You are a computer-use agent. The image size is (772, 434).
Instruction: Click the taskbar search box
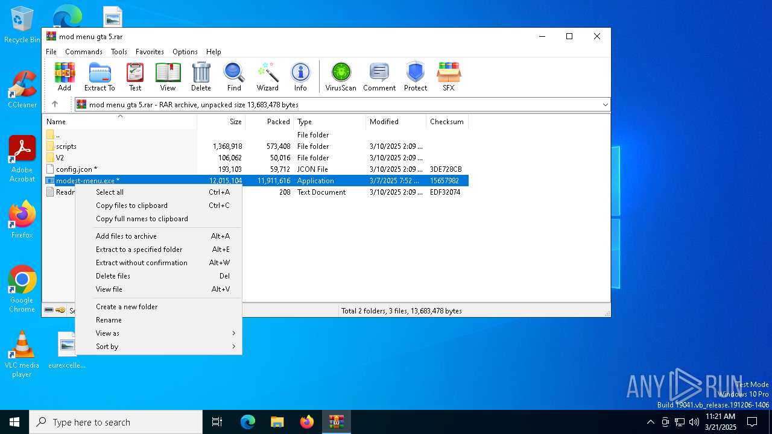[x=116, y=422]
